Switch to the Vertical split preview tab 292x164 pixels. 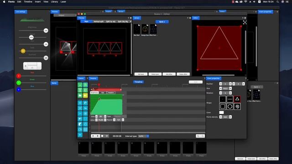99,21
